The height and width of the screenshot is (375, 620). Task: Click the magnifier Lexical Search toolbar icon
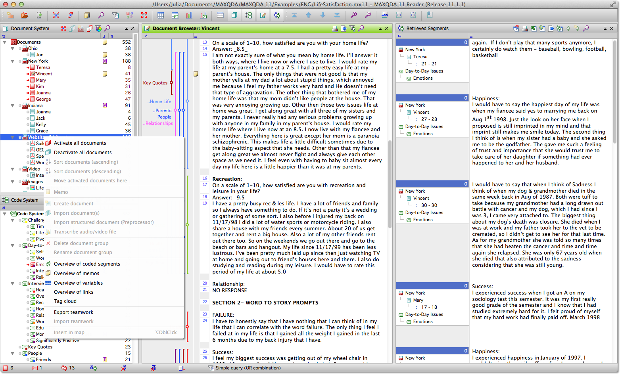[x=101, y=15]
